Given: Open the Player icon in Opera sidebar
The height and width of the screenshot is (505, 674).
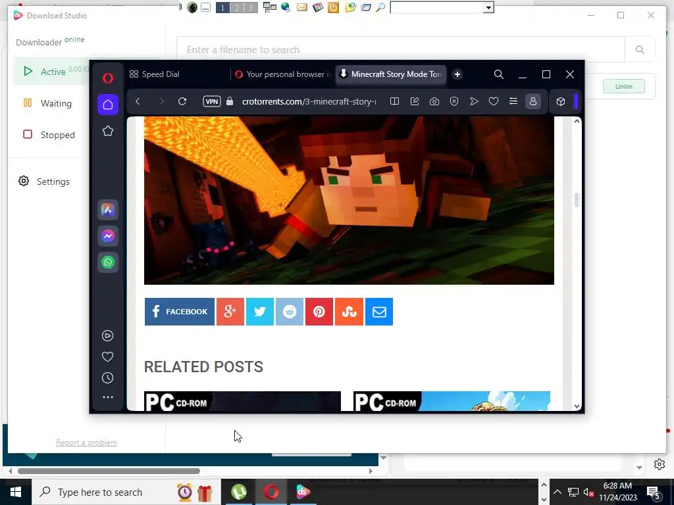Looking at the screenshot, I should pyautogui.click(x=107, y=335).
